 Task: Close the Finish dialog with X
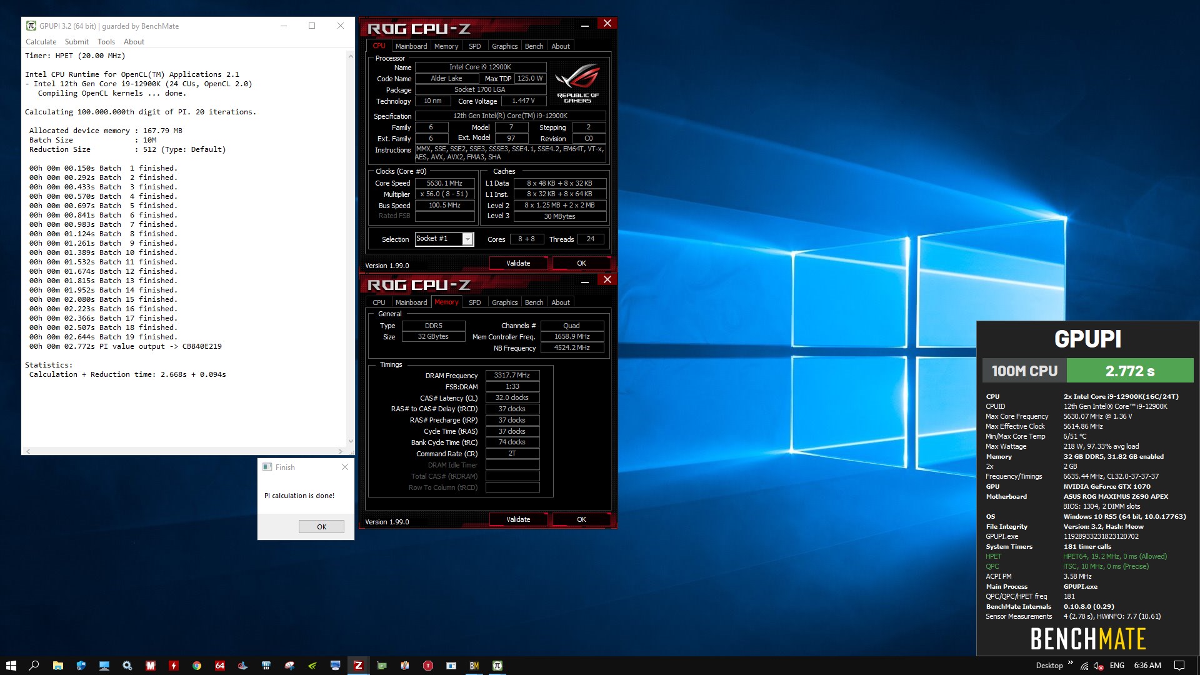coord(345,467)
